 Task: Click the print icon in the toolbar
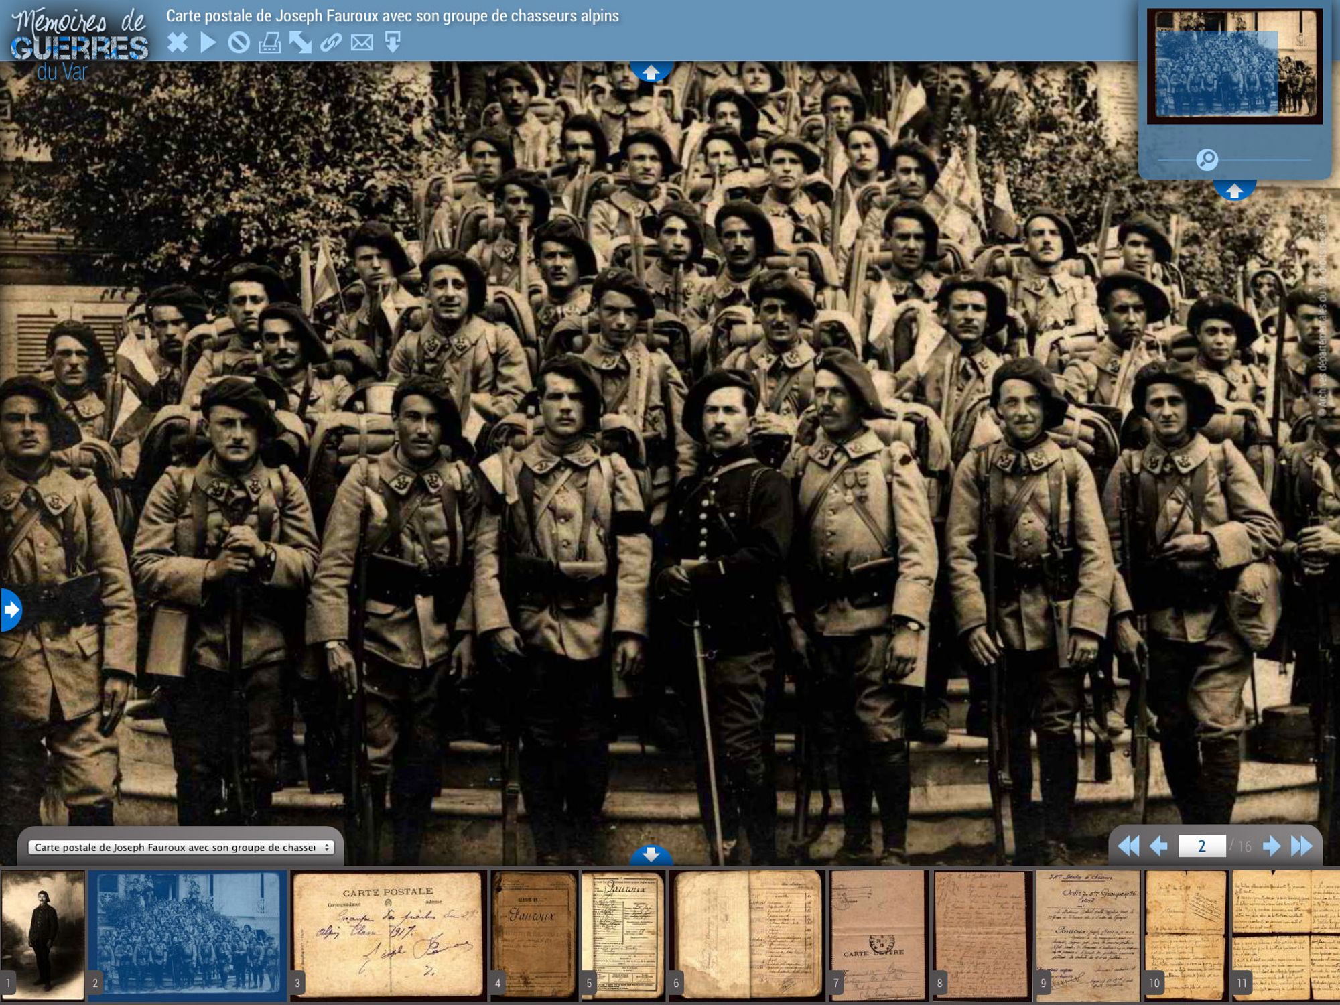click(x=269, y=43)
